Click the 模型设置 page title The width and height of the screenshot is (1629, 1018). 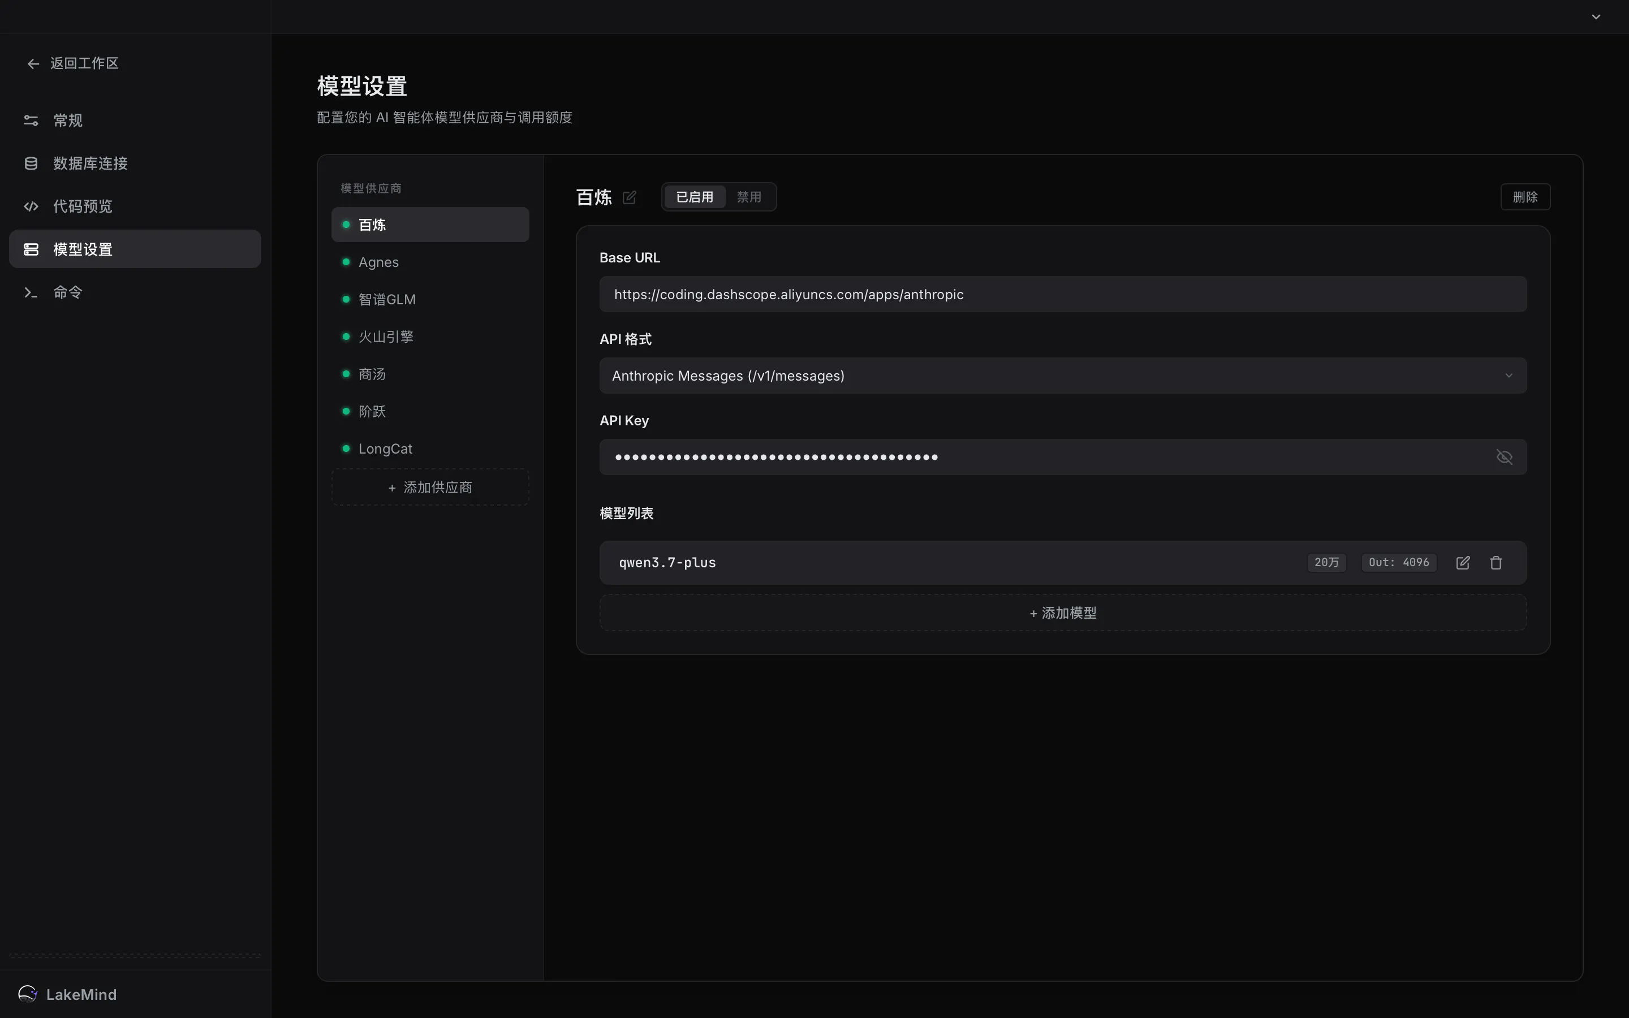362,86
